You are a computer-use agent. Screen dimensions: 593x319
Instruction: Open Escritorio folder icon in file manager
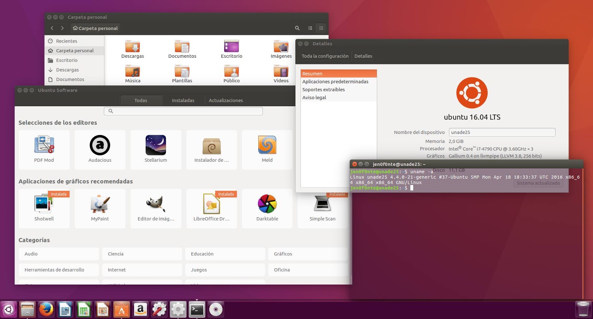(232, 49)
